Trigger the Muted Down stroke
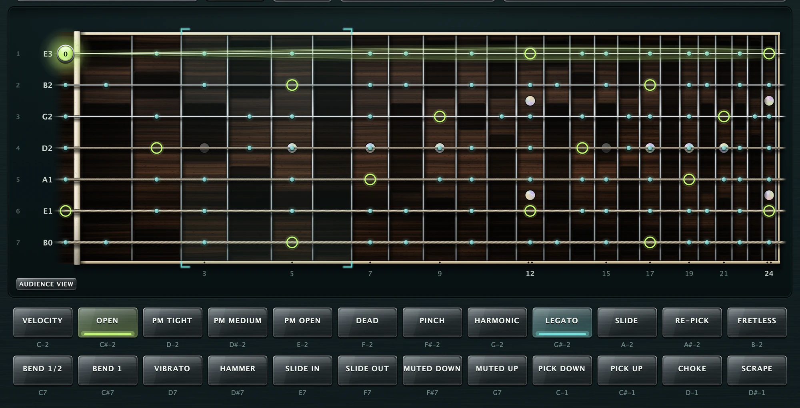This screenshot has width=800, height=408. click(432, 370)
